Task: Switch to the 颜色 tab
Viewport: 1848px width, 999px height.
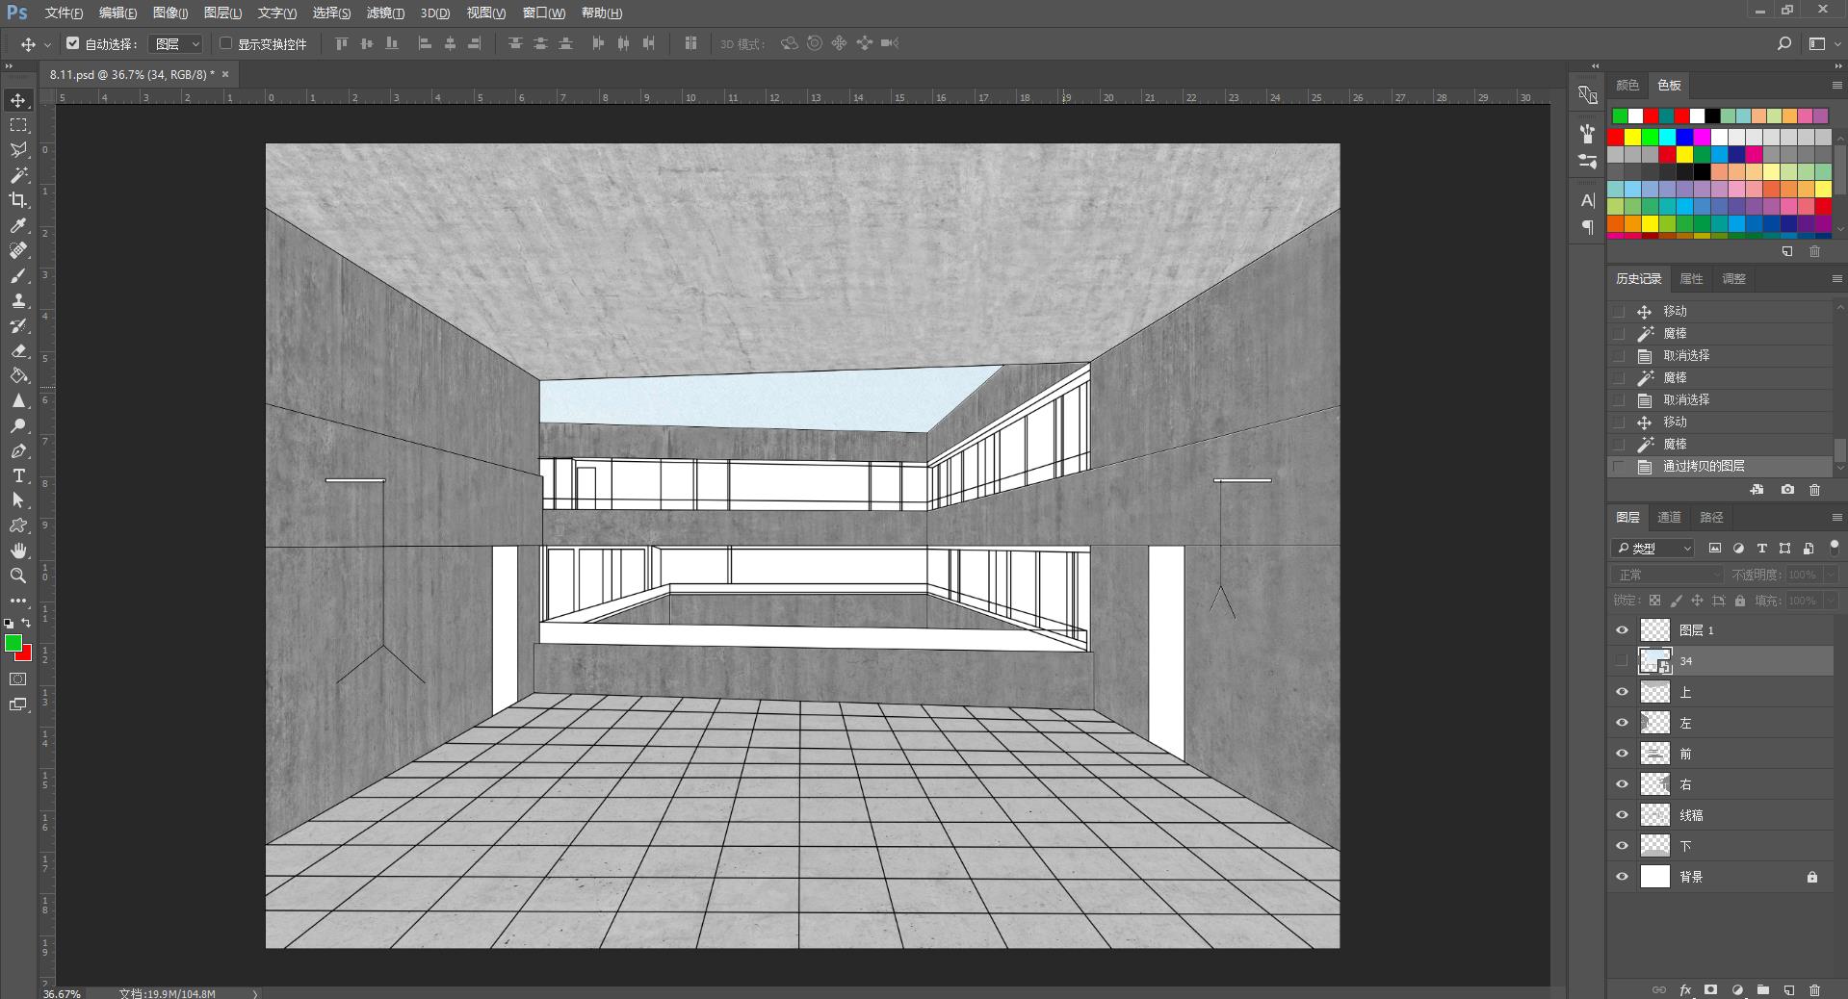Action: (x=1627, y=86)
